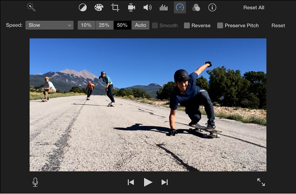Open the clip Info panel
The height and width of the screenshot is (194, 296).
(212, 8)
